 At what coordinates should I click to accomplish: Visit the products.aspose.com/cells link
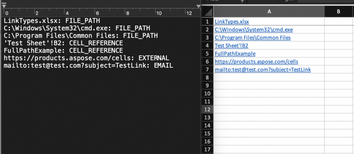(x=256, y=61)
